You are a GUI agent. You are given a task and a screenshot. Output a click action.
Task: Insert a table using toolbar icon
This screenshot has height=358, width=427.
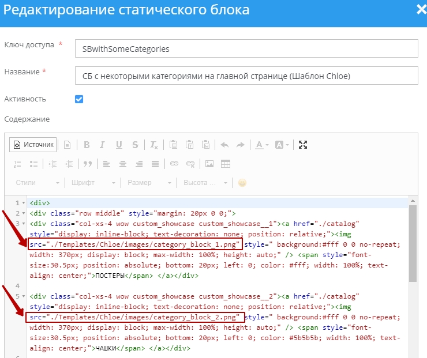(x=226, y=164)
